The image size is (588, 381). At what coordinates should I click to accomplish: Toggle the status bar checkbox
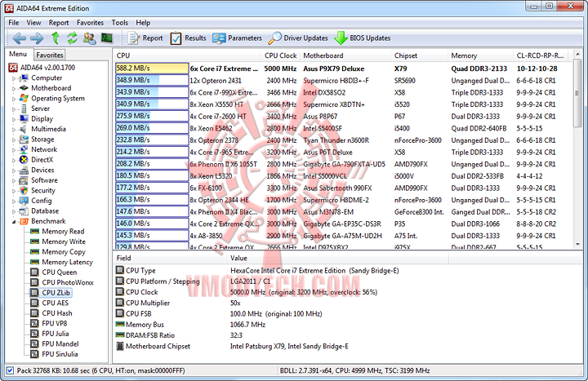(10, 370)
